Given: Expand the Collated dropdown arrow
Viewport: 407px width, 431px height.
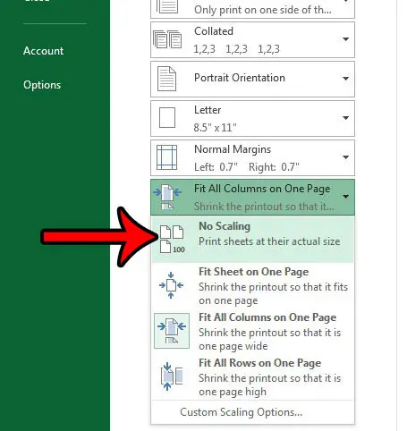Looking at the screenshot, I should coord(345,39).
